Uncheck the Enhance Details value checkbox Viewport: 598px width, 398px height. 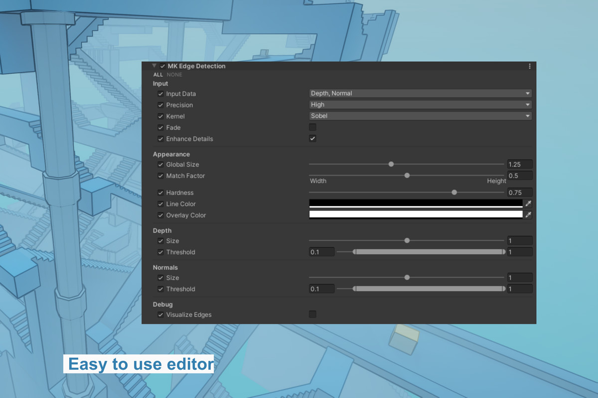pyautogui.click(x=312, y=138)
